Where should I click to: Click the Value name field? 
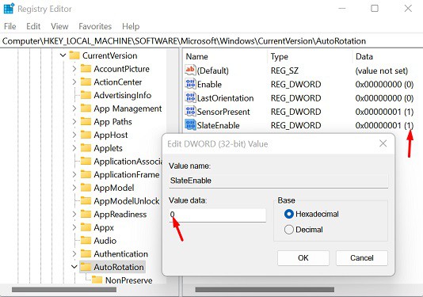[278, 181]
